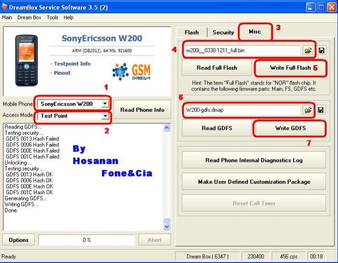Open the Tools menu
This screenshot has height=263, width=338.
[53, 17]
